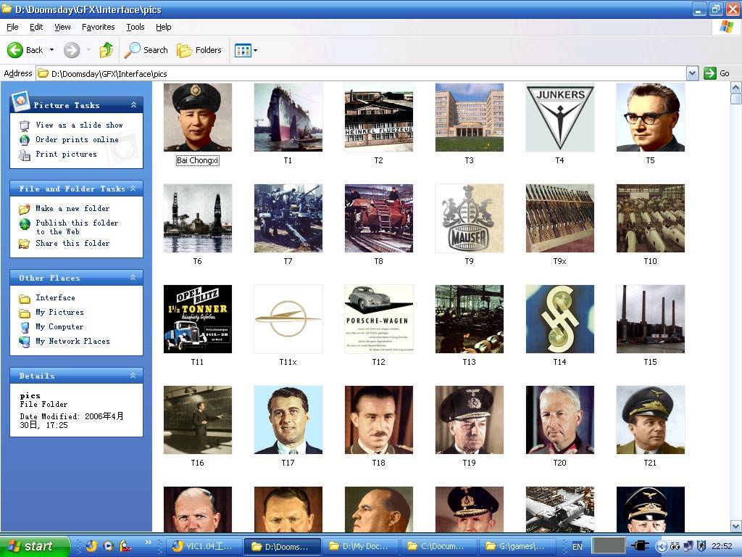Expand the address bar dropdown arrow
The width and height of the screenshot is (742, 557).
click(692, 73)
